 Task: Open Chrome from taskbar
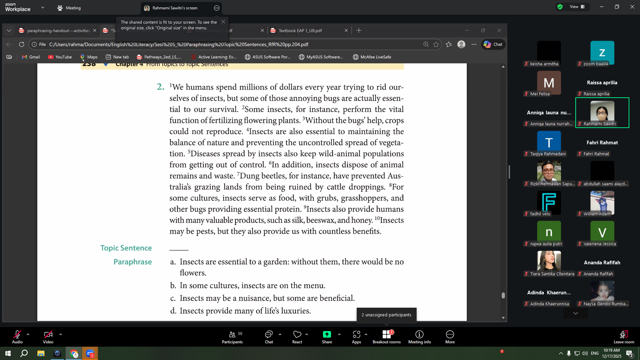74,353
